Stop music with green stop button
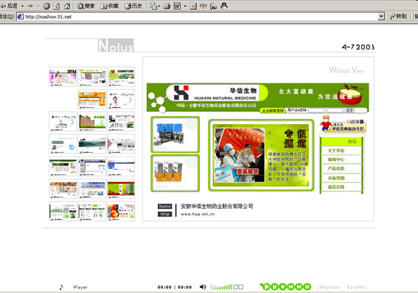Screen dimensions: 418x293 283,287
